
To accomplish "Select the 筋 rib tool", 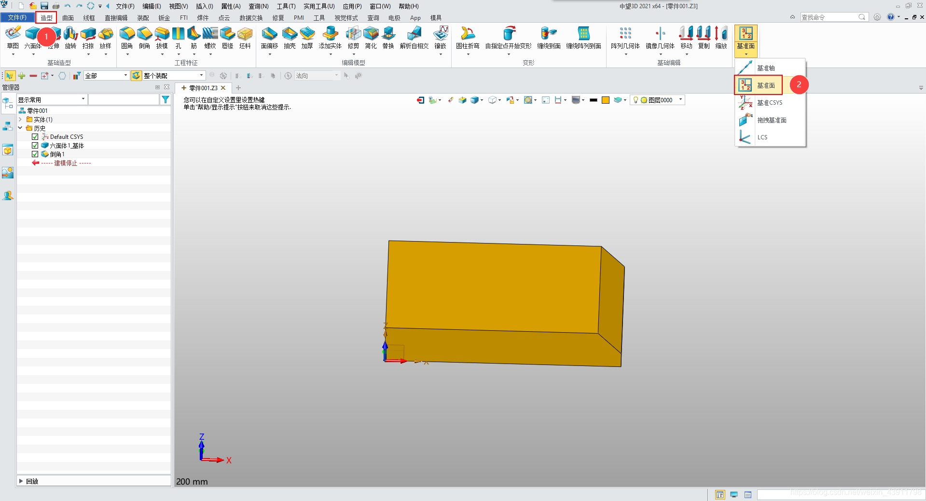I will tap(194, 38).
